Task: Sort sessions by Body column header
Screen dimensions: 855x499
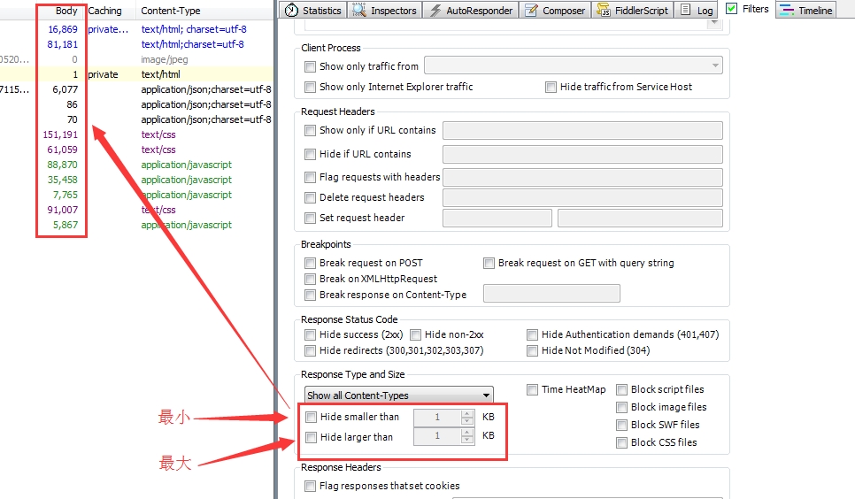Action: point(66,11)
